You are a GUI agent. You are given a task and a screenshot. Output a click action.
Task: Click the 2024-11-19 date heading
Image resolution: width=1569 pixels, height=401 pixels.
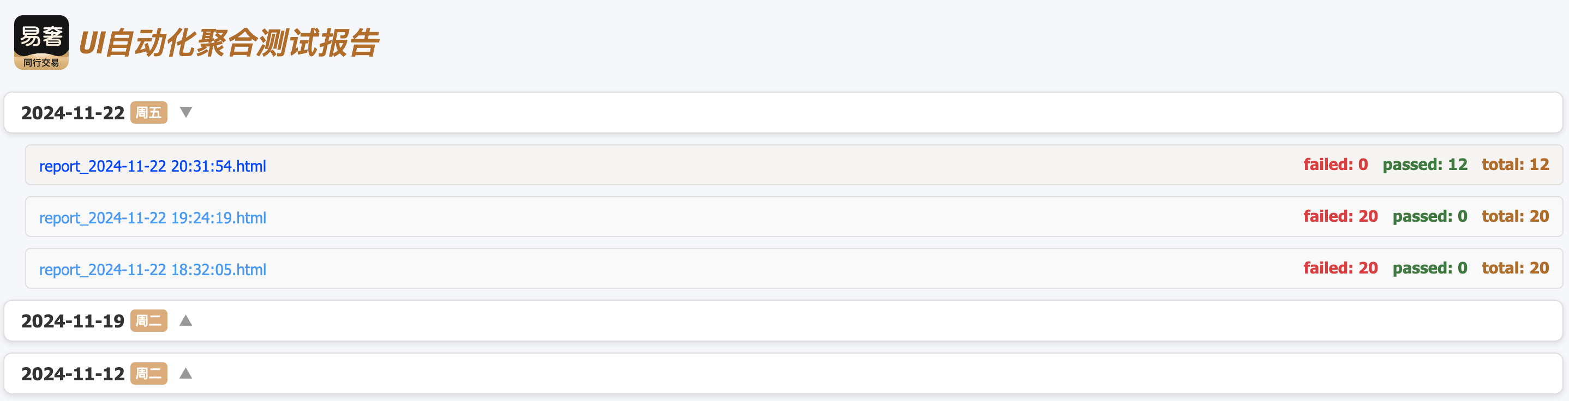click(x=73, y=321)
